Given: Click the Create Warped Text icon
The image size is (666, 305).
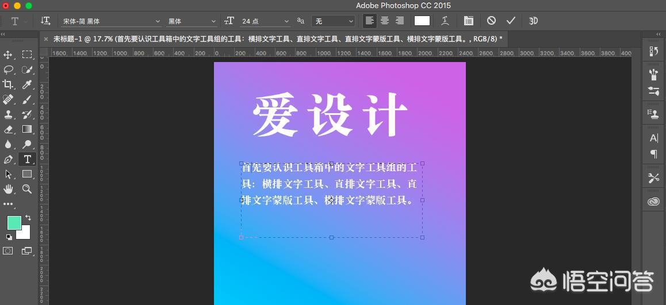Looking at the screenshot, I should pos(445,20).
